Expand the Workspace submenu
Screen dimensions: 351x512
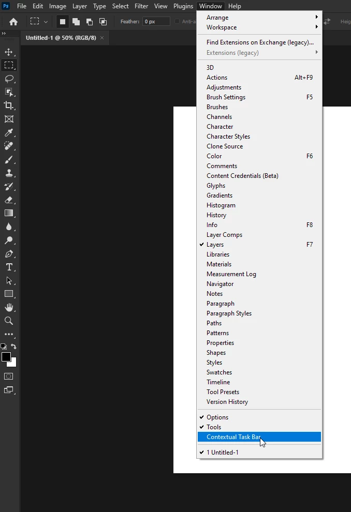point(259,27)
